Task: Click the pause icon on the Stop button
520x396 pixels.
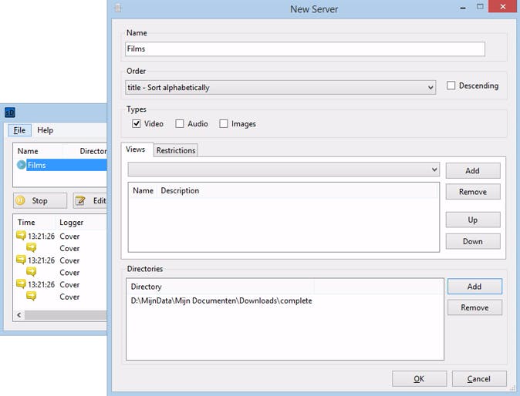Action: [x=20, y=200]
